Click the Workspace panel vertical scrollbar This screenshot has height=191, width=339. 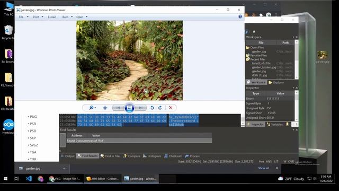pyautogui.click(x=297, y=59)
